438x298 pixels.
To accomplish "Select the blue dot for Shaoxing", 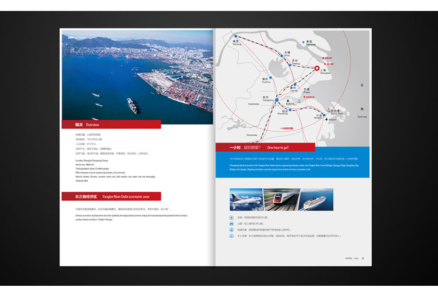I will 290,110.
